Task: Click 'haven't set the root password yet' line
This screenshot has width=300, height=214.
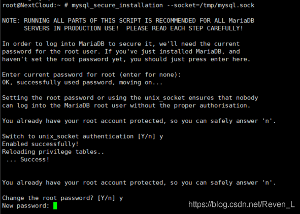Action: (126, 59)
